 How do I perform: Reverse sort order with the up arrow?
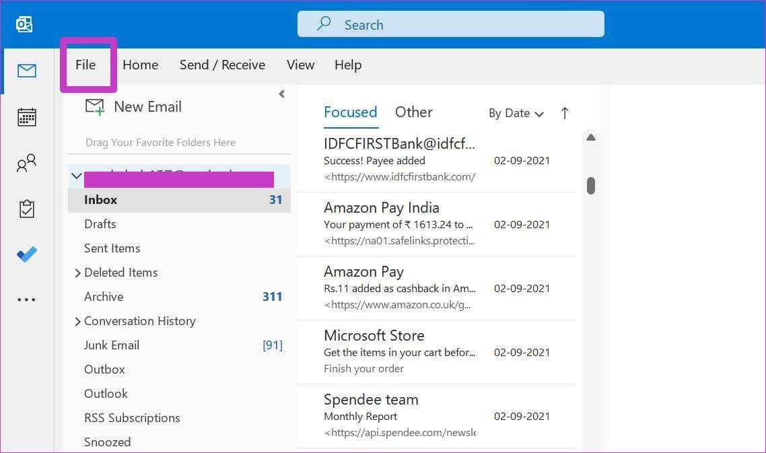click(x=565, y=113)
